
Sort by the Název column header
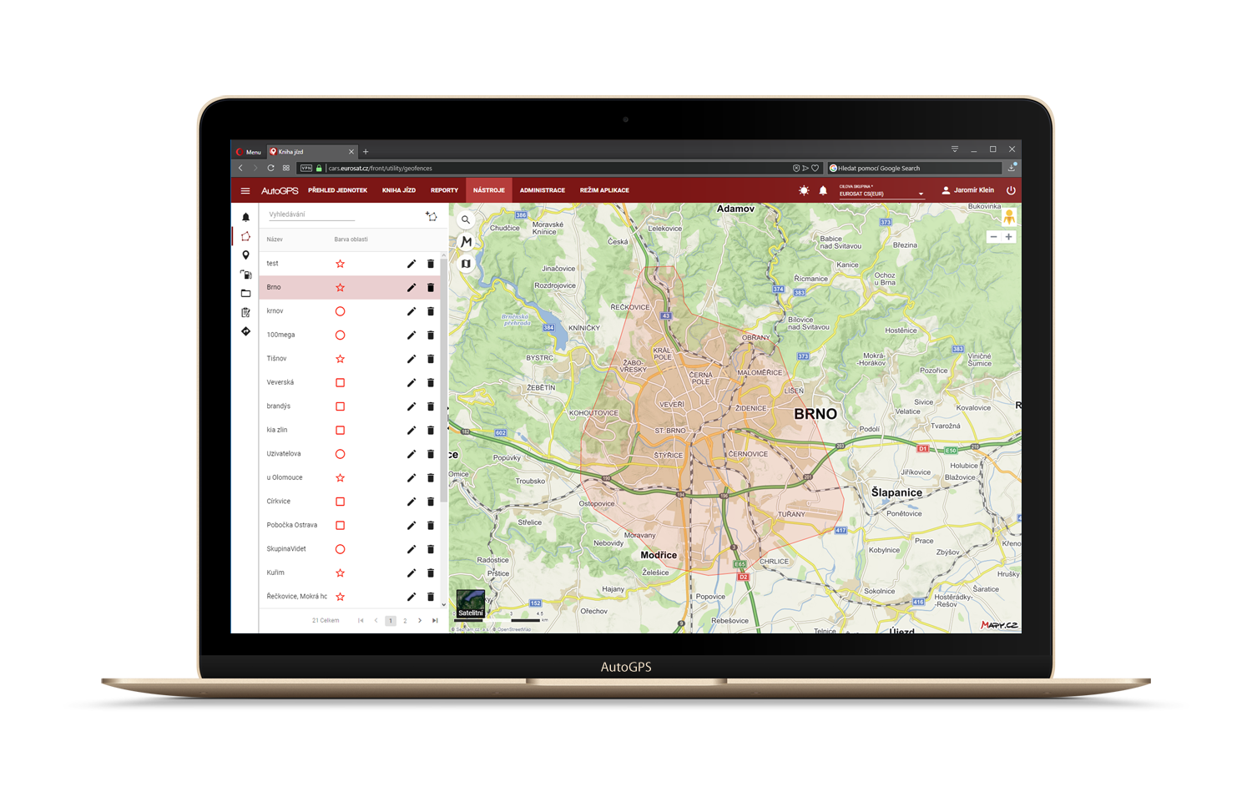click(x=275, y=240)
